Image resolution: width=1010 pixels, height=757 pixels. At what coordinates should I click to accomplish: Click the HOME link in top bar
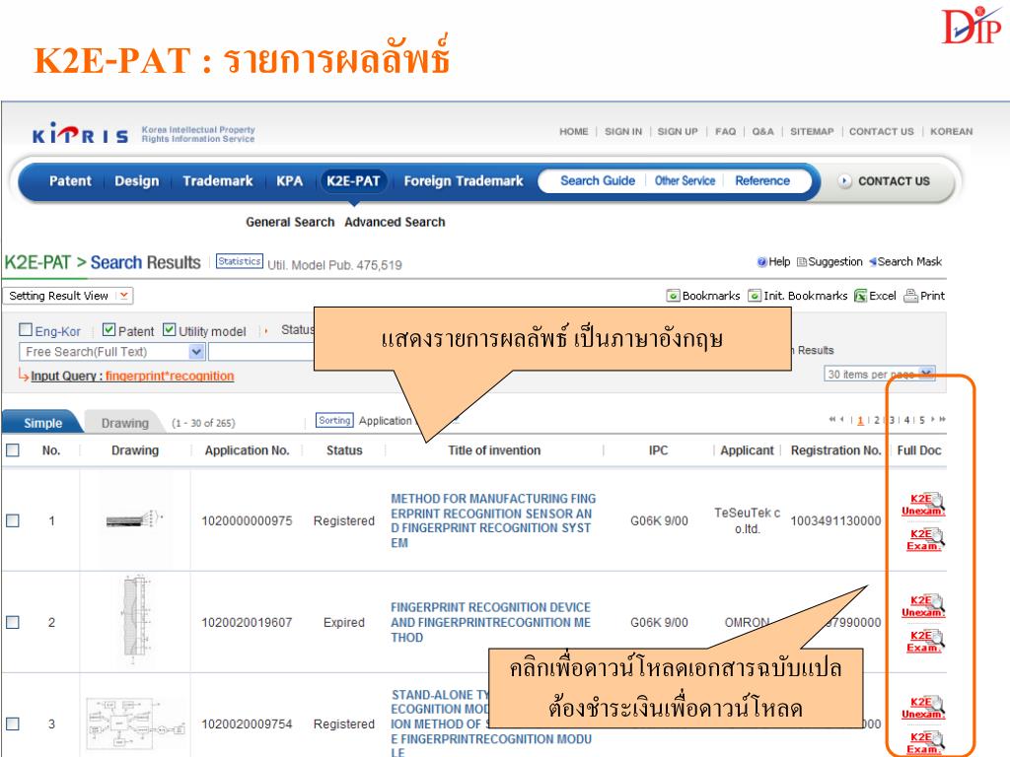point(573,131)
